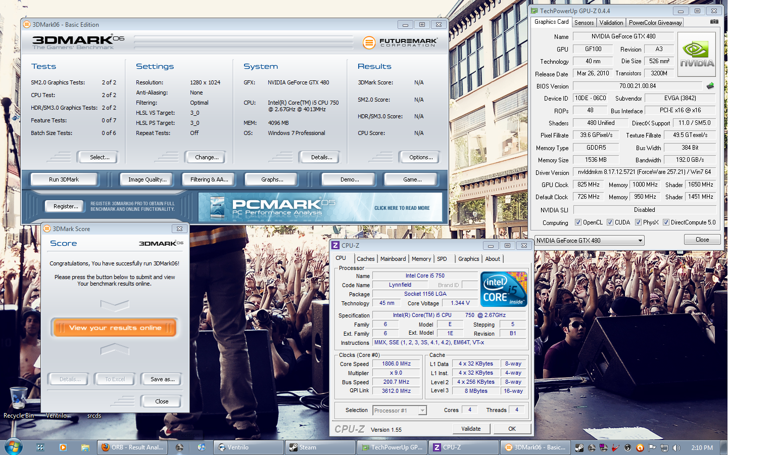Click the GPU-Z screenshot camera icon

(x=714, y=22)
